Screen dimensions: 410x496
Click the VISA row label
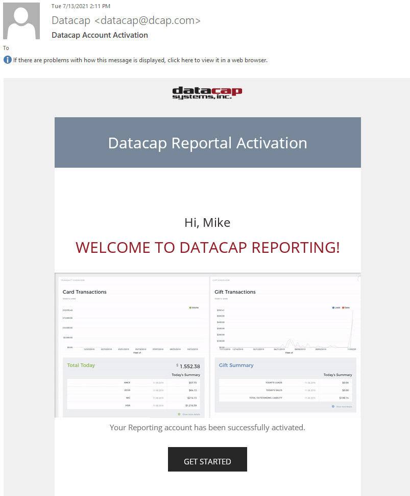coord(128,406)
